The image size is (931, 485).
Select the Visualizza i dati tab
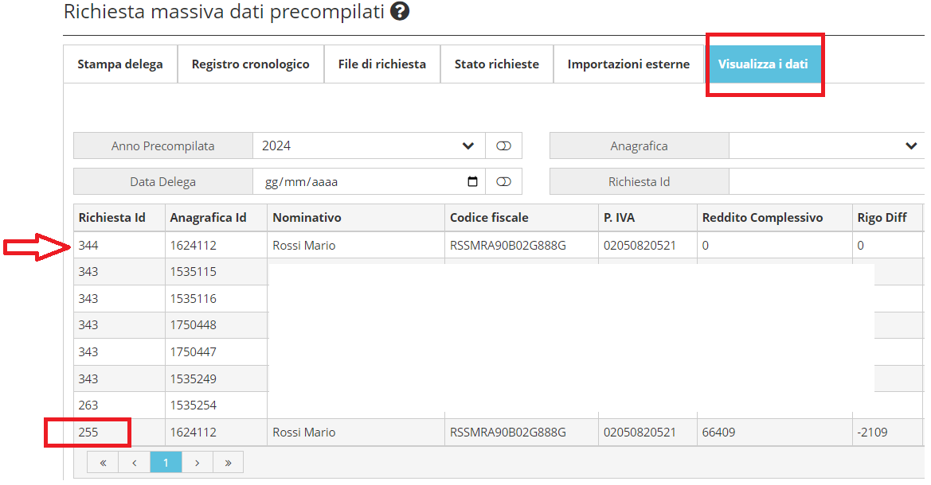pyautogui.click(x=763, y=64)
